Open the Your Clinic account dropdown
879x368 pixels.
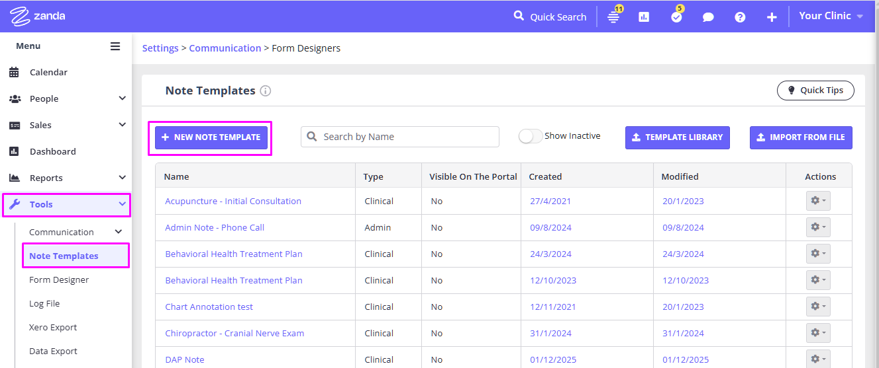pos(831,16)
